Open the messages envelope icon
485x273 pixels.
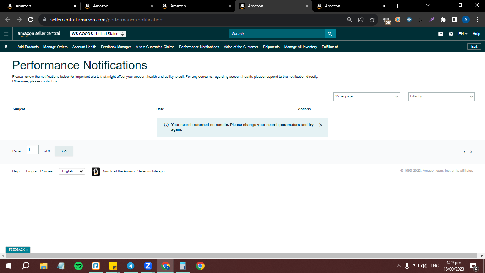[441, 34]
